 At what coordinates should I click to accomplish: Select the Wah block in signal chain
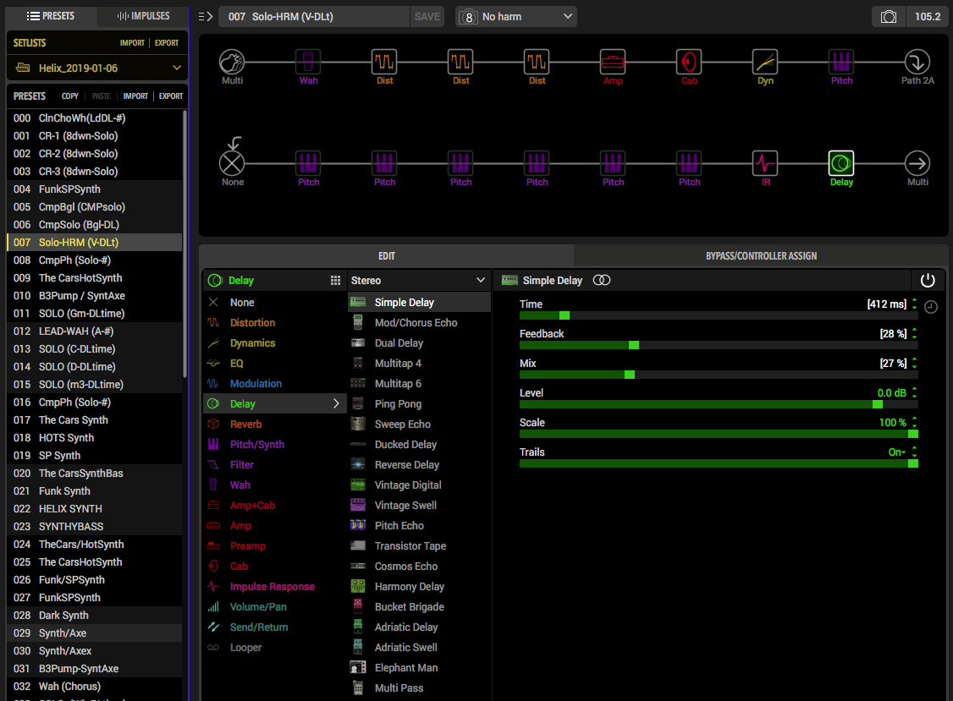pos(308,62)
